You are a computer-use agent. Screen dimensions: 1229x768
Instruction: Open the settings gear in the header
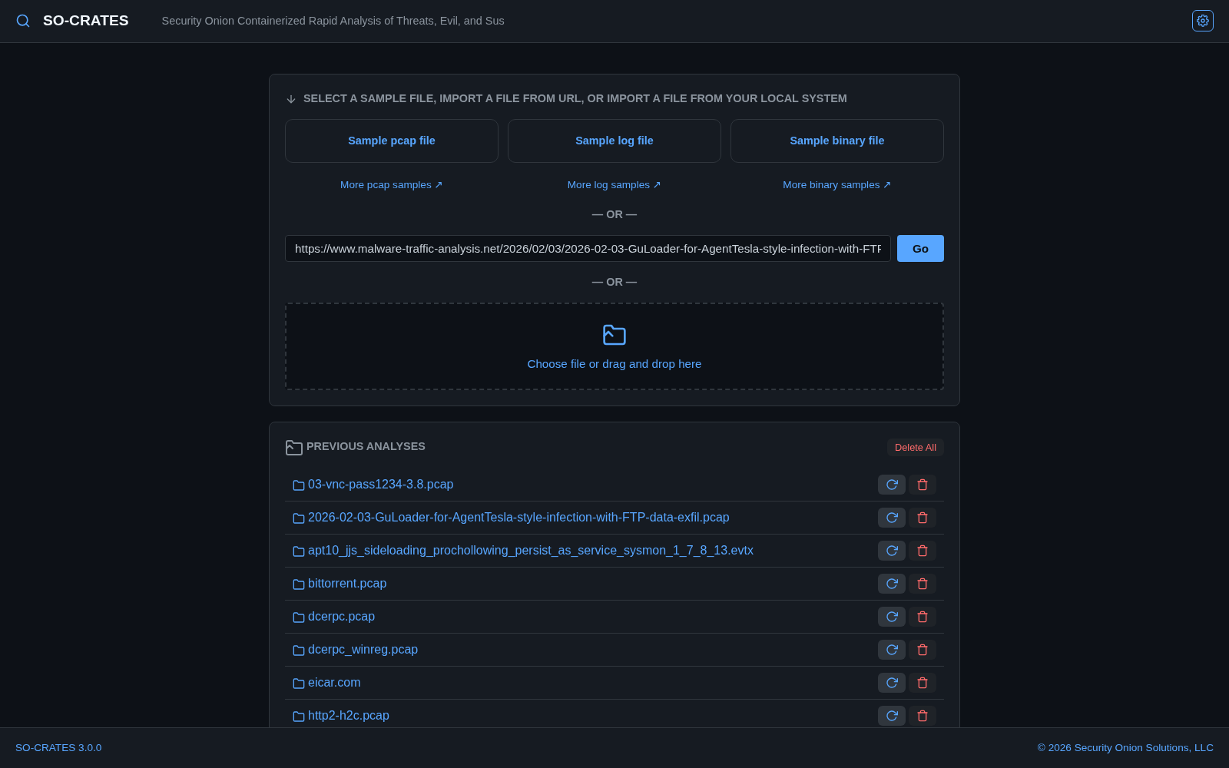click(x=1203, y=21)
